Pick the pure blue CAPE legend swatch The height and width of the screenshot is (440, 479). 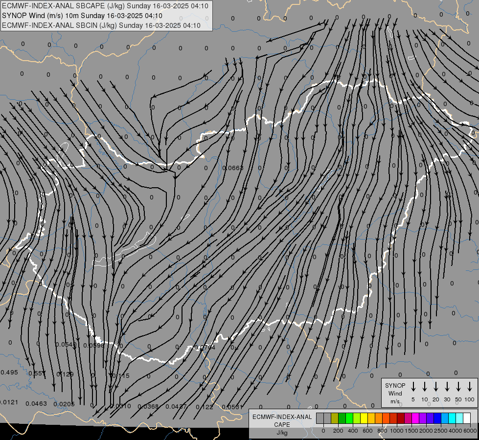point(438,418)
